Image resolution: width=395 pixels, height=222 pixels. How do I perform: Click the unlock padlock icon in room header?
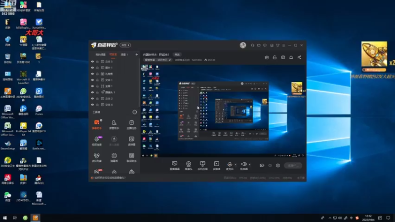pyautogui.click(x=275, y=57)
